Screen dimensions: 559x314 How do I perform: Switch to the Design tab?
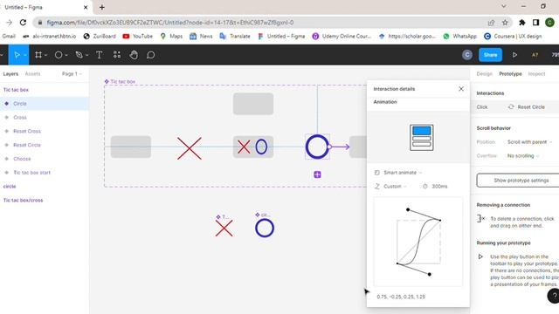tap(484, 73)
